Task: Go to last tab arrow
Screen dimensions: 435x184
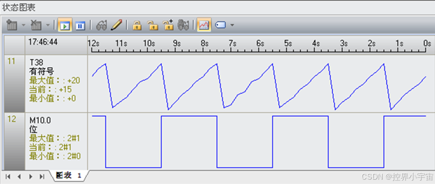Action: click(42, 177)
